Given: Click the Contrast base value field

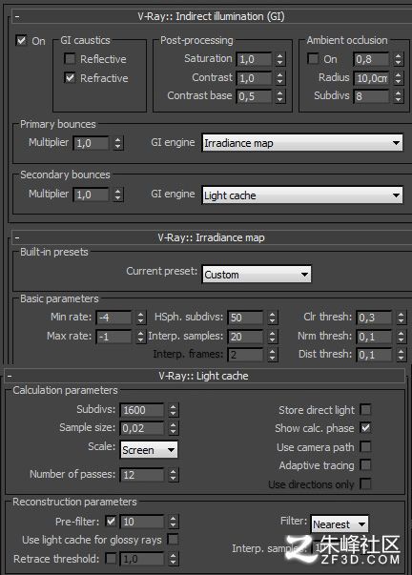Looking at the screenshot, I should click(x=255, y=96).
